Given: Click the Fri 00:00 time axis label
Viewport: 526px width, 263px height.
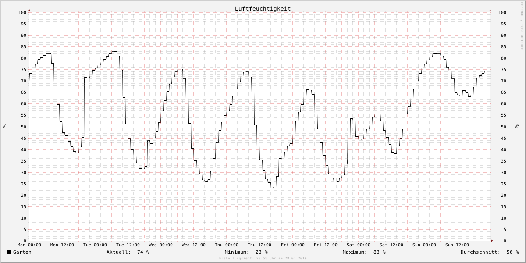Looking at the screenshot, I should 293,245.
